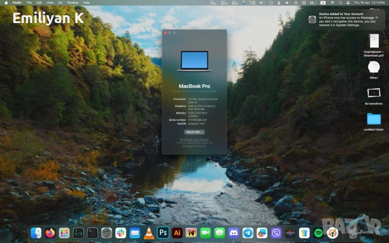Click the Memory specification label
Viewport: 389px width, 243px height.
click(x=181, y=113)
